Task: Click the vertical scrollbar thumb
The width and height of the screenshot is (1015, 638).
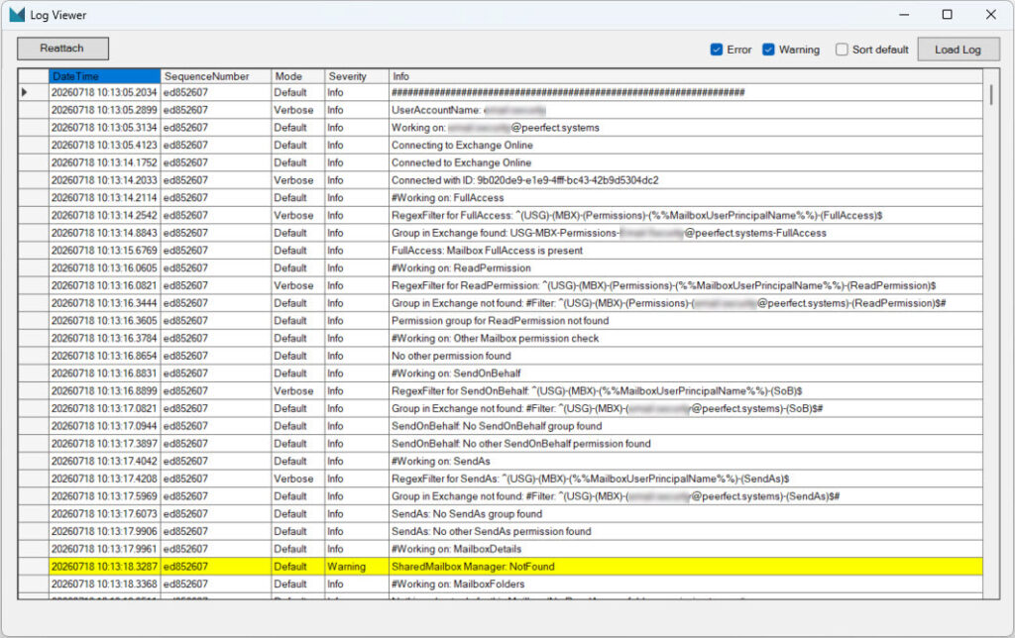Action: pyautogui.click(x=990, y=94)
